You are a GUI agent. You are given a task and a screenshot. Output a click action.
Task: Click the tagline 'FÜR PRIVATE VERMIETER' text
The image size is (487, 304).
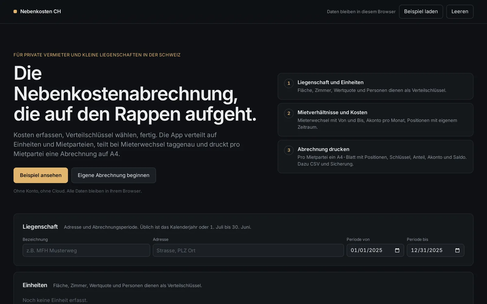click(x=97, y=55)
